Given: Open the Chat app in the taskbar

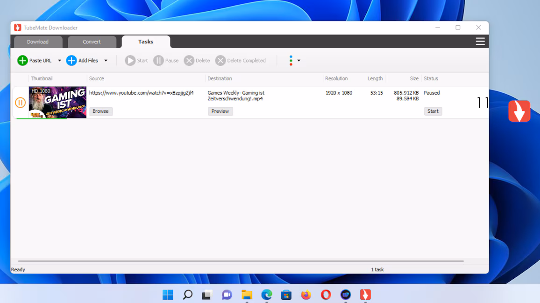Looking at the screenshot, I should coord(227,295).
